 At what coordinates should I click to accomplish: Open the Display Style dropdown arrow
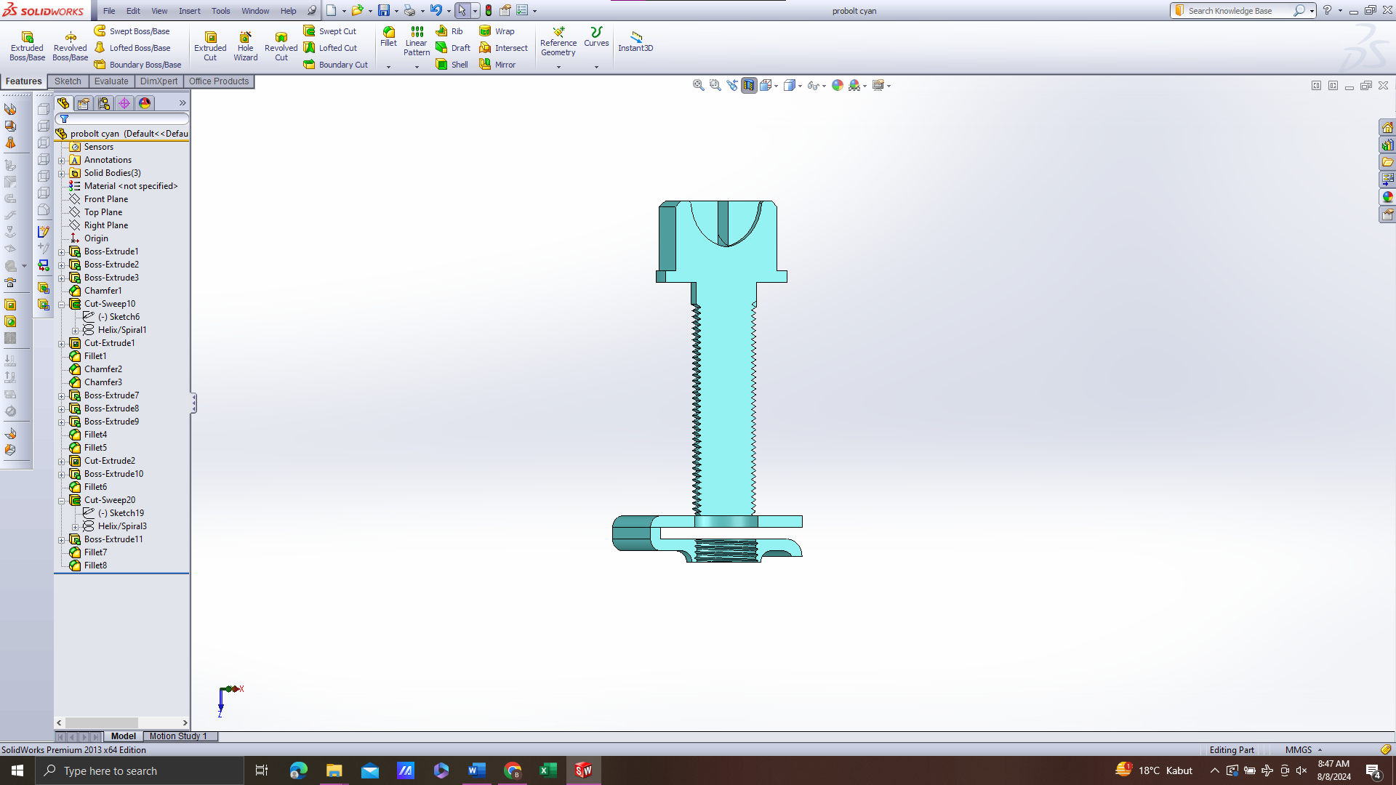pos(801,86)
